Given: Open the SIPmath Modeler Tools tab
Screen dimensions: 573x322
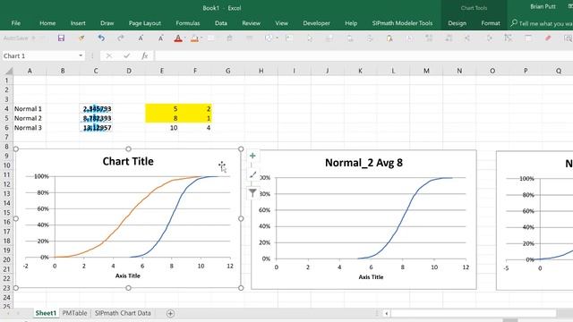Looking at the screenshot, I should click(x=402, y=23).
